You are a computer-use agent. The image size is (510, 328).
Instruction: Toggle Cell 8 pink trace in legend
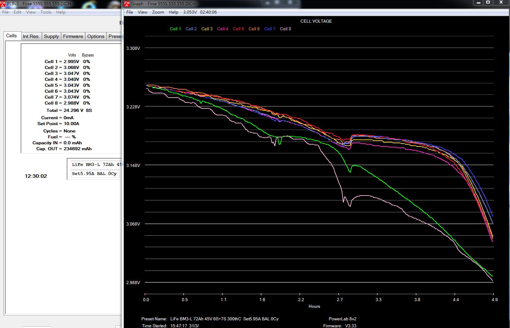(285, 29)
